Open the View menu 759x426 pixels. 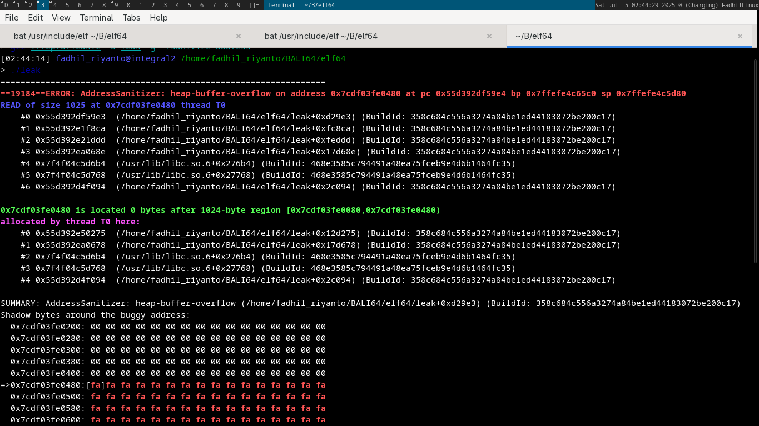pyautogui.click(x=61, y=18)
